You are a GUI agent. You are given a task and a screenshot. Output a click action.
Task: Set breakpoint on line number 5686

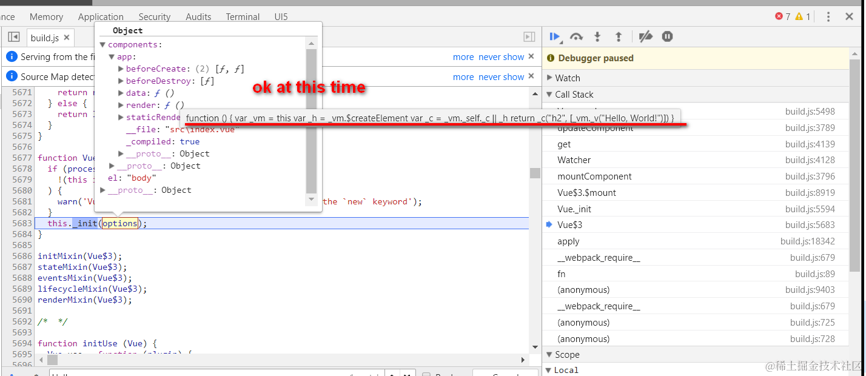pyautogui.click(x=22, y=256)
